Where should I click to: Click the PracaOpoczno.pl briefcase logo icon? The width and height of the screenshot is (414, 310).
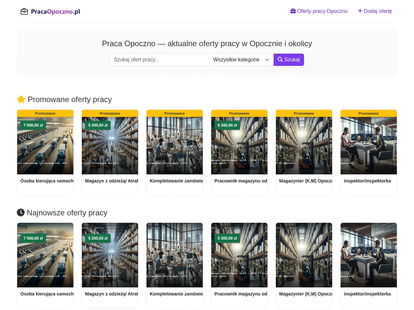point(24,12)
